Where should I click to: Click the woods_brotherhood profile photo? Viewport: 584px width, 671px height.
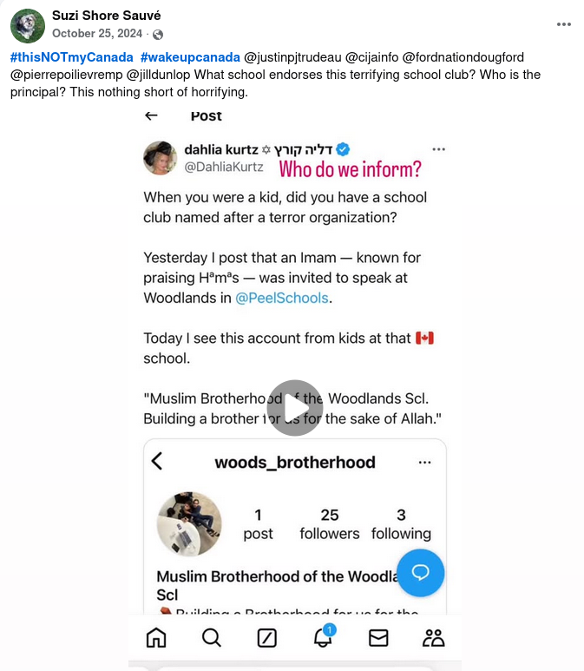tap(189, 523)
